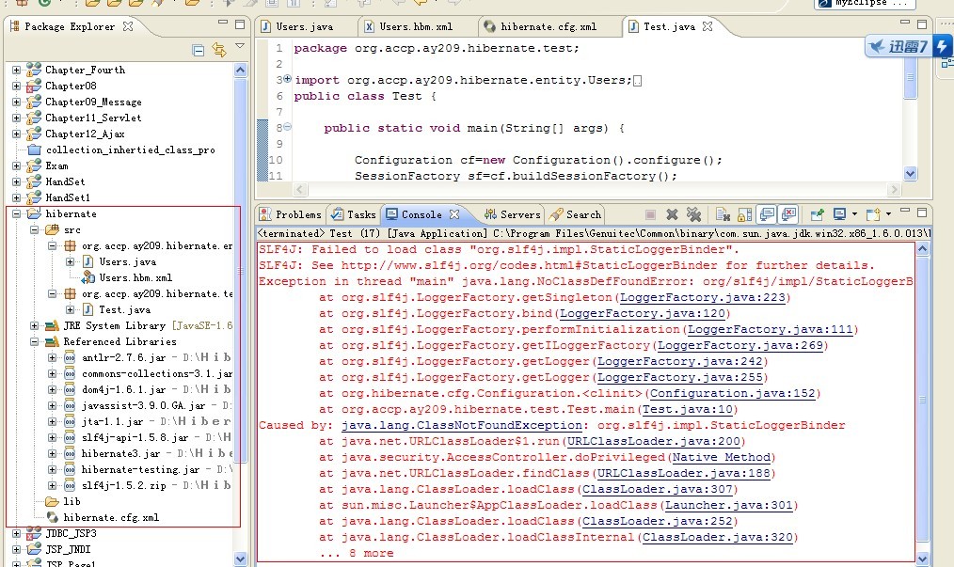Click Collapse All in Package Explorer
Image resolution: width=954 pixels, height=567 pixels.
(x=199, y=50)
